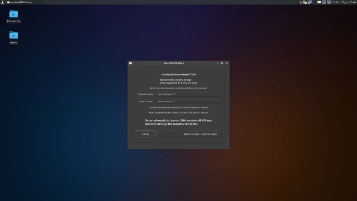Maximize the Audio/MIDI Setup window

tap(222, 63)
